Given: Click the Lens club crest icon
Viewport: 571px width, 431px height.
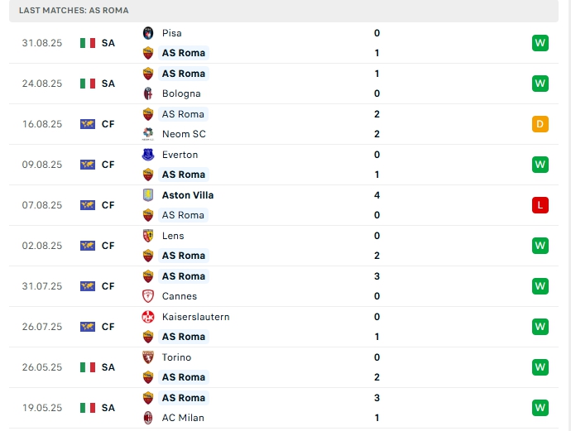Looking at the screenshot, I should (148, 236).
